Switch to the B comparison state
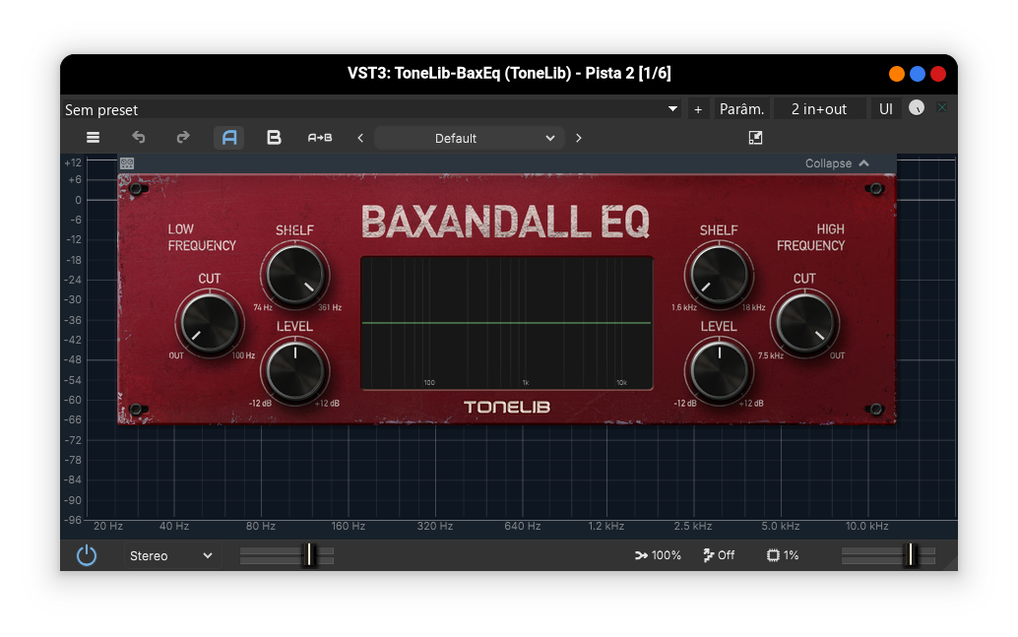Image resolution: width=1018 pixels, height=637 pixels. [274, 138]
